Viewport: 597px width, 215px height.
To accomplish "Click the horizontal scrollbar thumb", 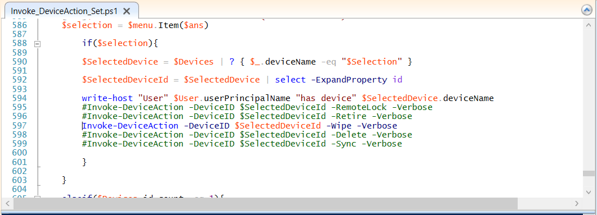I will click(x=266, y=204).
